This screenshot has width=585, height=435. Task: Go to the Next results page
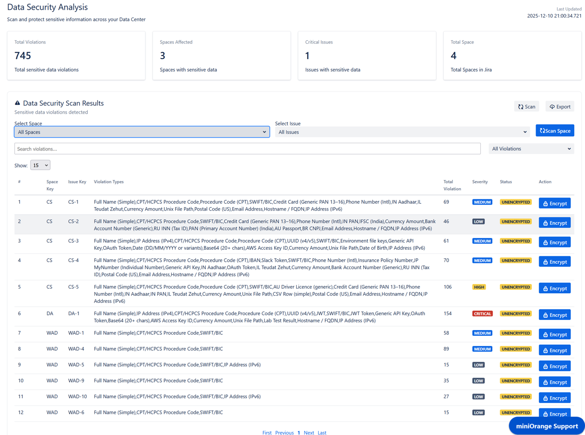308,433
